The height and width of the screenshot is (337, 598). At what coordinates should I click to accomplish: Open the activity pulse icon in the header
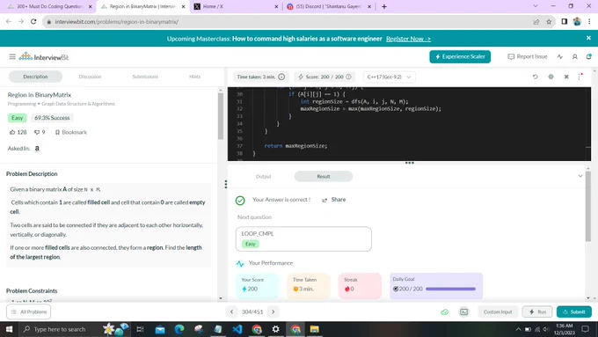pyautogui.click(x=559, y=57)
